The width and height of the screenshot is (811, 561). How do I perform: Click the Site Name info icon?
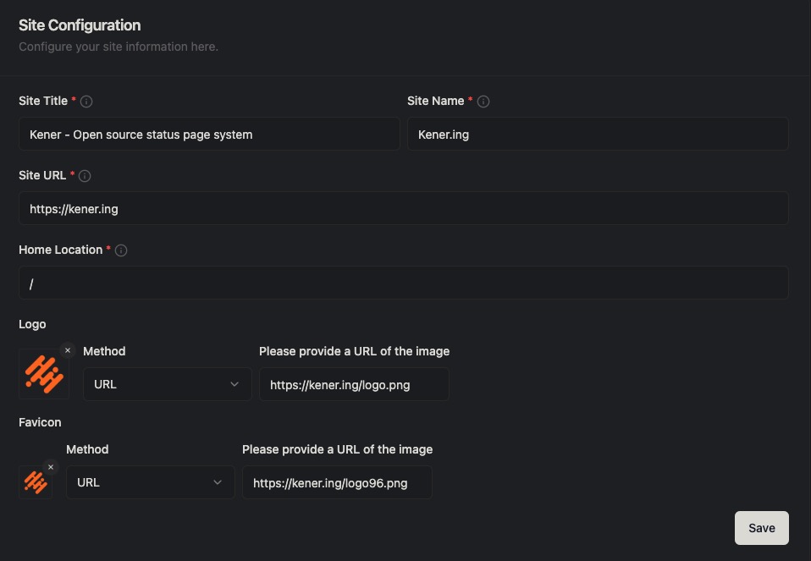pos(483,101)
